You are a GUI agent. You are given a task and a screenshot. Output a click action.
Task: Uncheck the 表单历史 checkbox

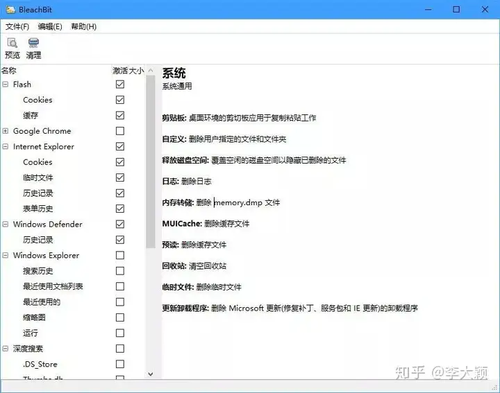click(x=120, y=209)
